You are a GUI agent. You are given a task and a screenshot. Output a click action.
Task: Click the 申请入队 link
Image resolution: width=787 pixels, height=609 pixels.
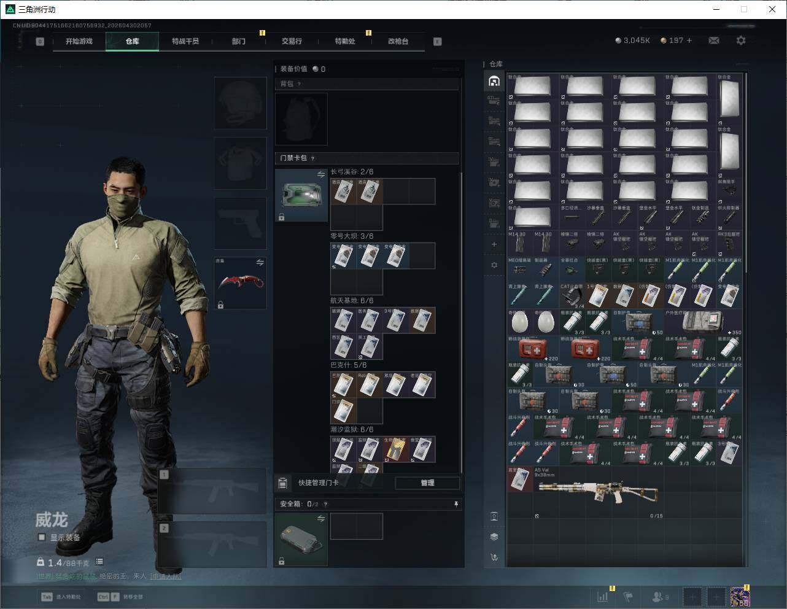tap(166, 576)
